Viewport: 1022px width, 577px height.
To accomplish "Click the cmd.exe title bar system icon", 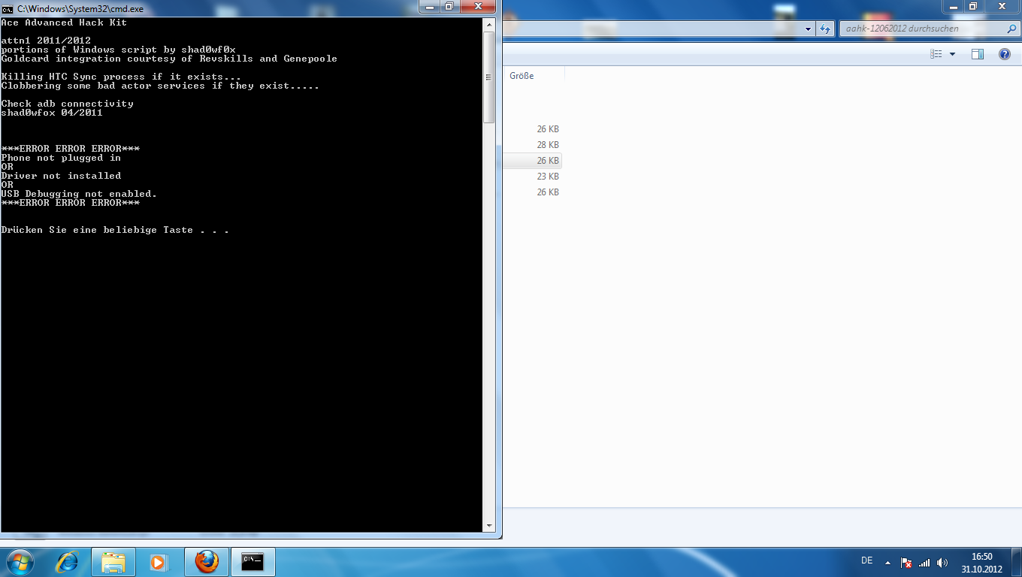I will tap(8, 9).
